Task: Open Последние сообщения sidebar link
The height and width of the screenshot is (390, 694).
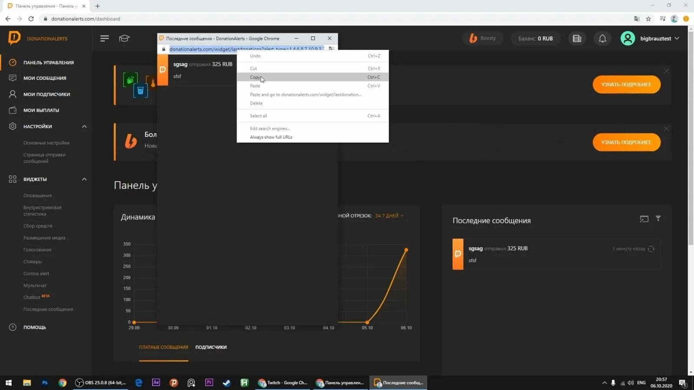Action: tap(48, 309)
